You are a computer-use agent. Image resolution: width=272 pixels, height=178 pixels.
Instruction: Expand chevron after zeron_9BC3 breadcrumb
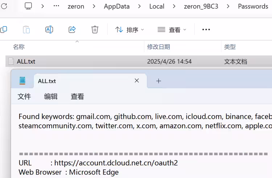coord(228,7)
